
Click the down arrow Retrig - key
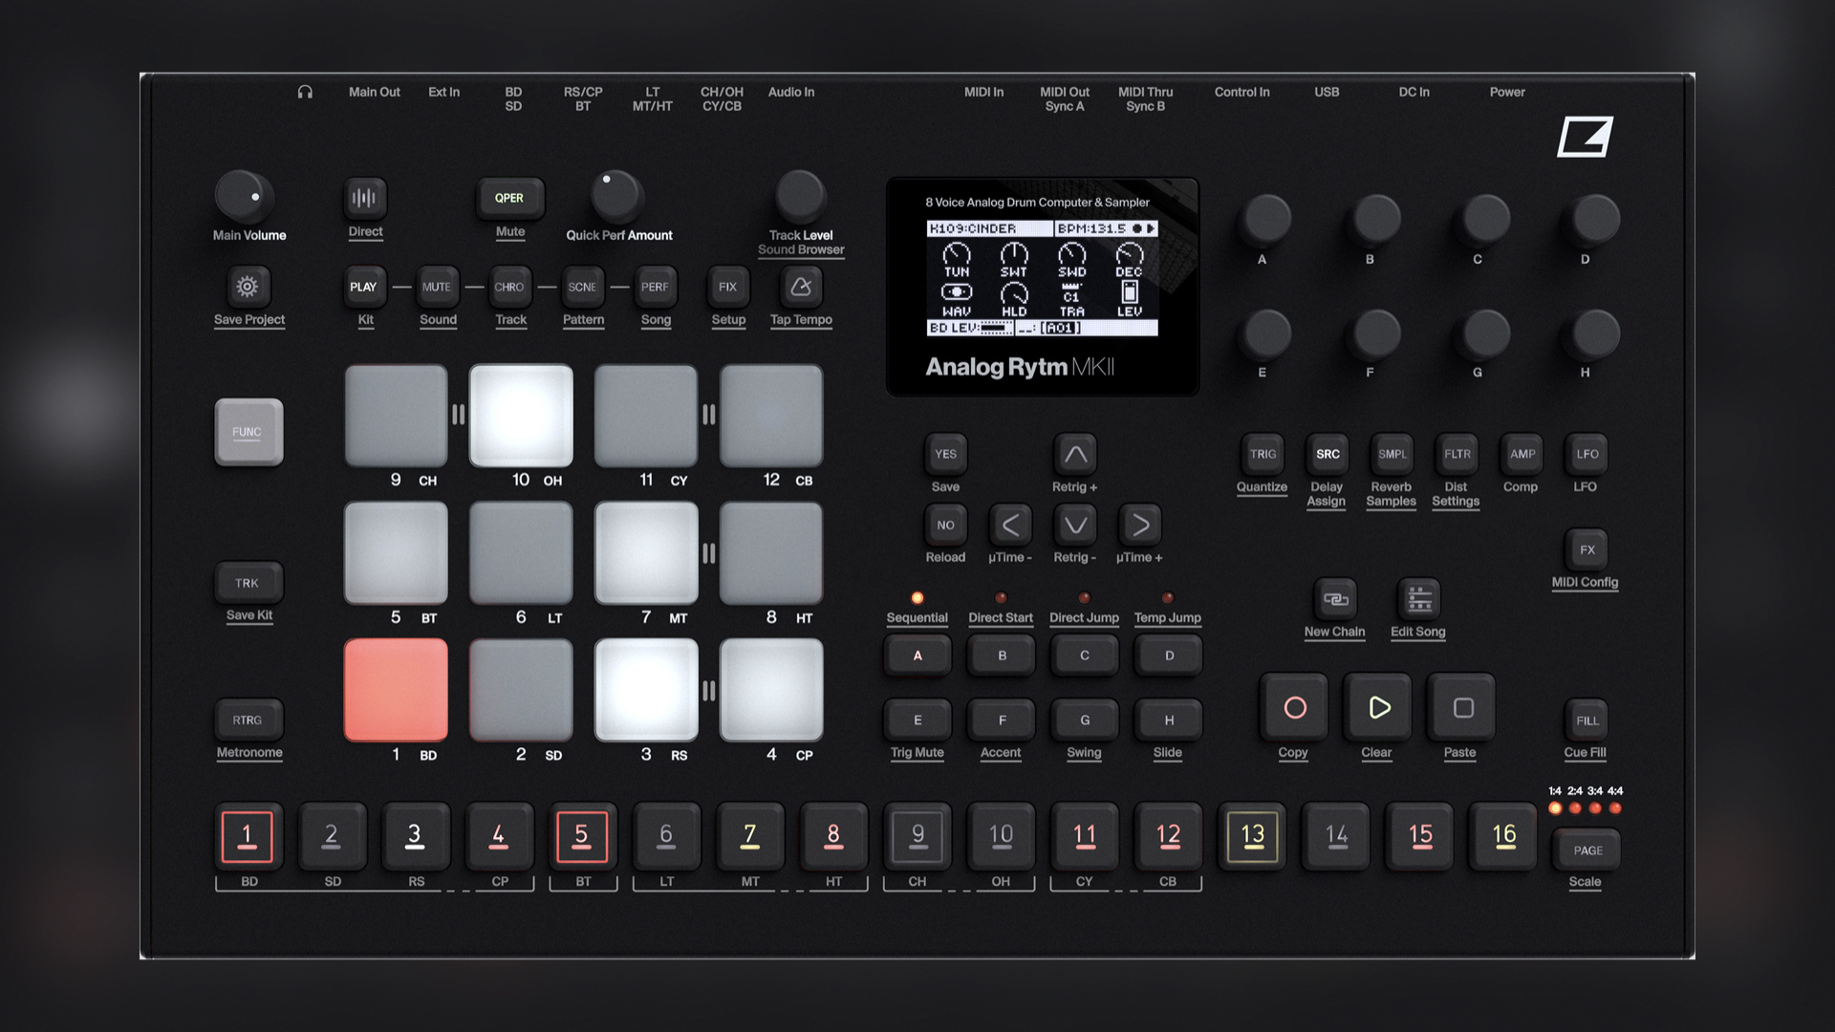coord(1075,525)
